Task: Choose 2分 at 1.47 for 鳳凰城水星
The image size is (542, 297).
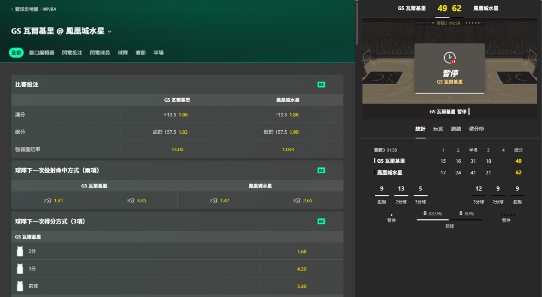Action: point(219,200)
